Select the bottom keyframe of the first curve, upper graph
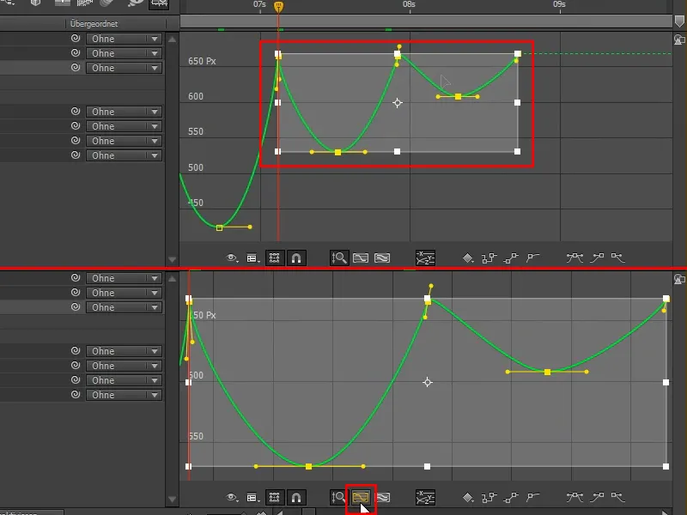Screen dimensions: 687x515 click(337, 153)
